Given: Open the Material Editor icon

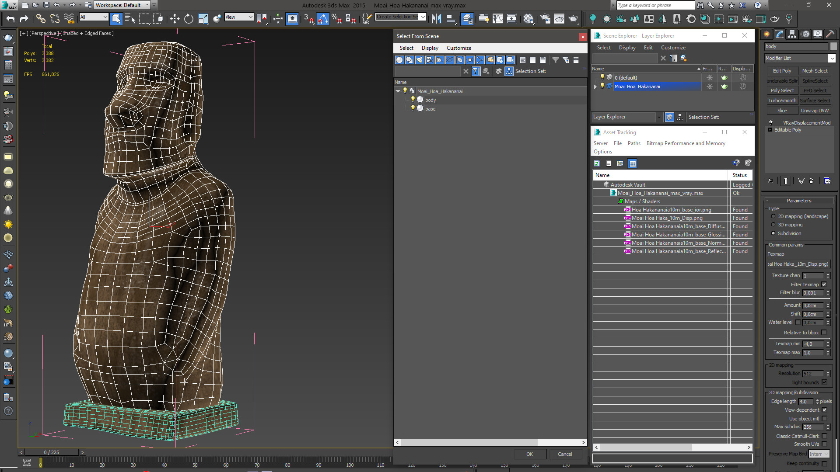Looking at the screenshot, I should pyautogui.click(x=528, y=18).
